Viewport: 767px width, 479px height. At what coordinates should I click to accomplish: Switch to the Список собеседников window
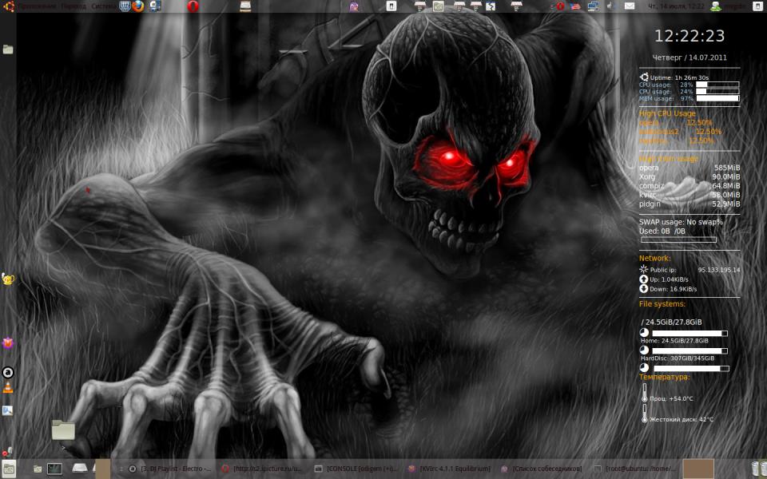coord(542,469)
